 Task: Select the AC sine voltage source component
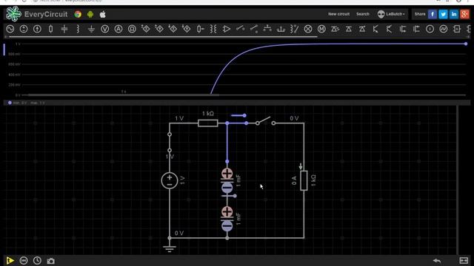(10, 29)
